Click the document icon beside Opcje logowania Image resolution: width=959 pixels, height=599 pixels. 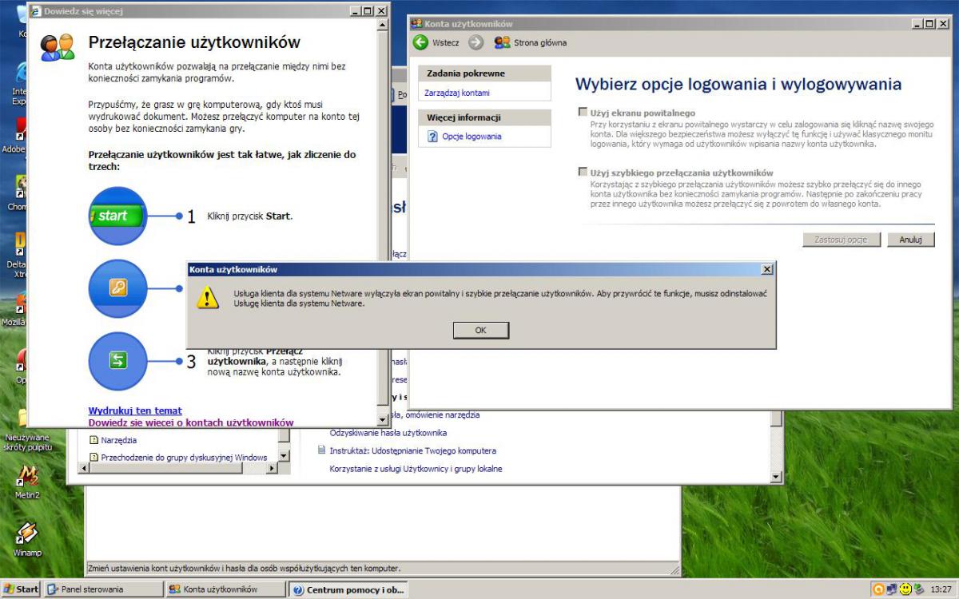tap(432, 137)
